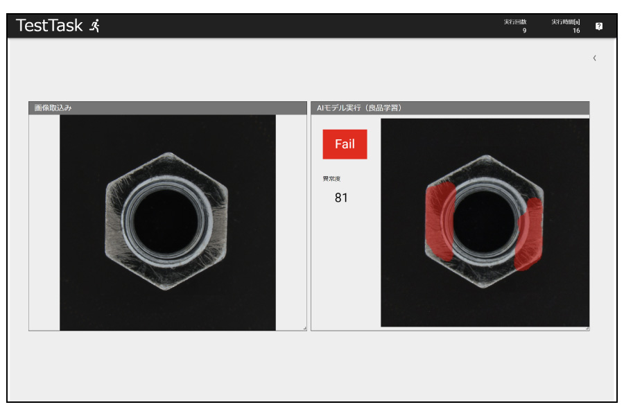The height and width of the screenshot is (416, 624).
Task: Click the hex nut in the AI result image
Action: pyautogui.click(x=485, y=222)
